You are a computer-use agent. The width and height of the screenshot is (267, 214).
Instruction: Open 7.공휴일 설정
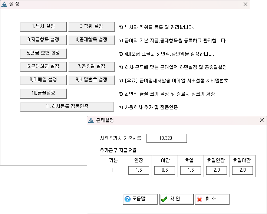click(x=92, y=67)
